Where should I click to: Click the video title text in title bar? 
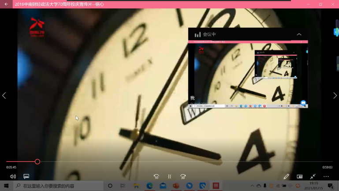pos(59,4)
